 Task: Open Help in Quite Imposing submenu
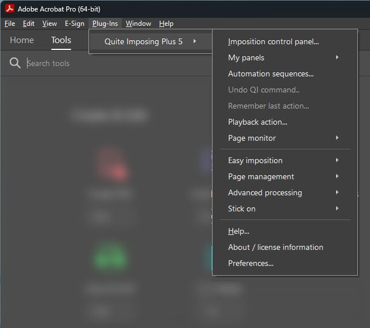click(285, 231)
